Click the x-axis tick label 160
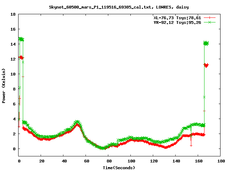 [199, 161]
